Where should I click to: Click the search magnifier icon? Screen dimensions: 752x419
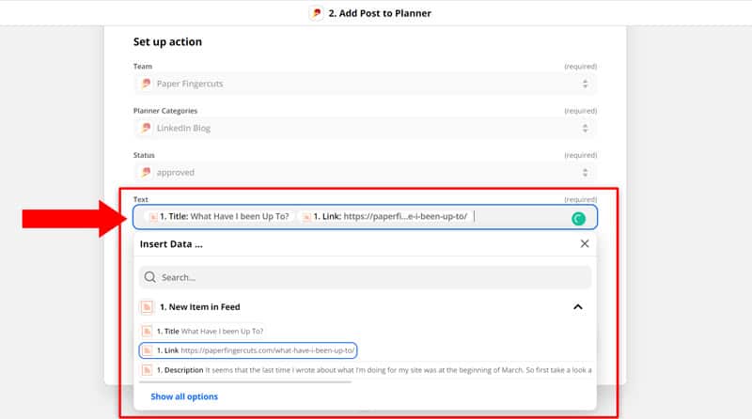(x=150, y=277)
